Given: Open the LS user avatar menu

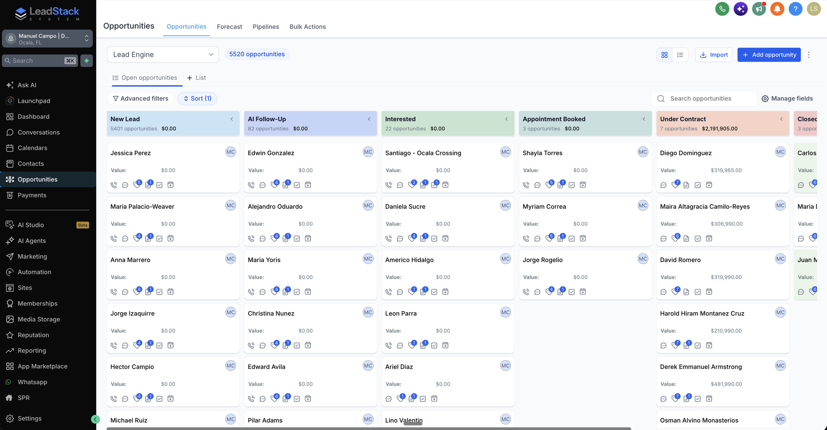Looking at the screenshot, I should [813, 9].
